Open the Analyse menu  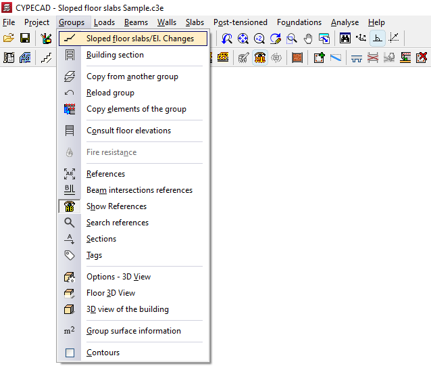(345, 22)
